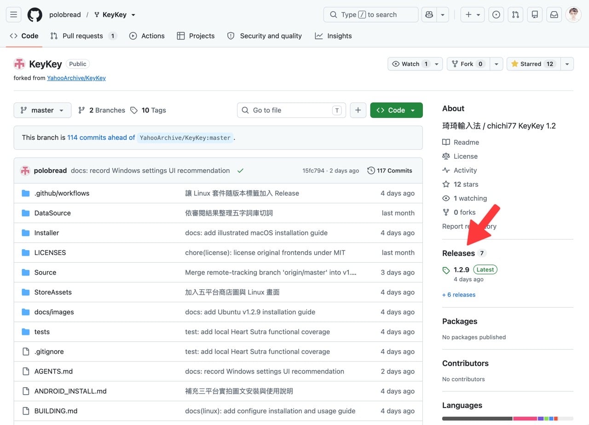View the 117 Commits history
The width and height of the screenshot is (589, 425).
(390, 171)
